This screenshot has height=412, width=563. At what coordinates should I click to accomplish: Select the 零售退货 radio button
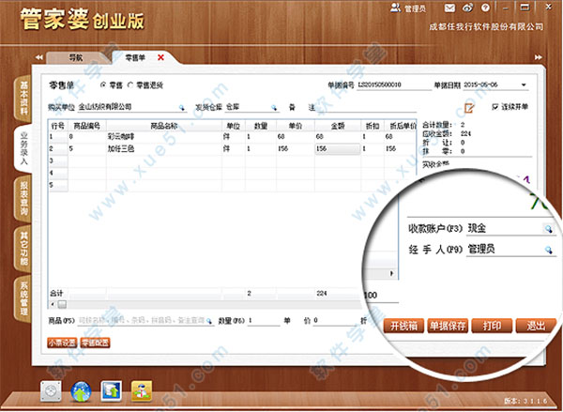pos(130,85)
